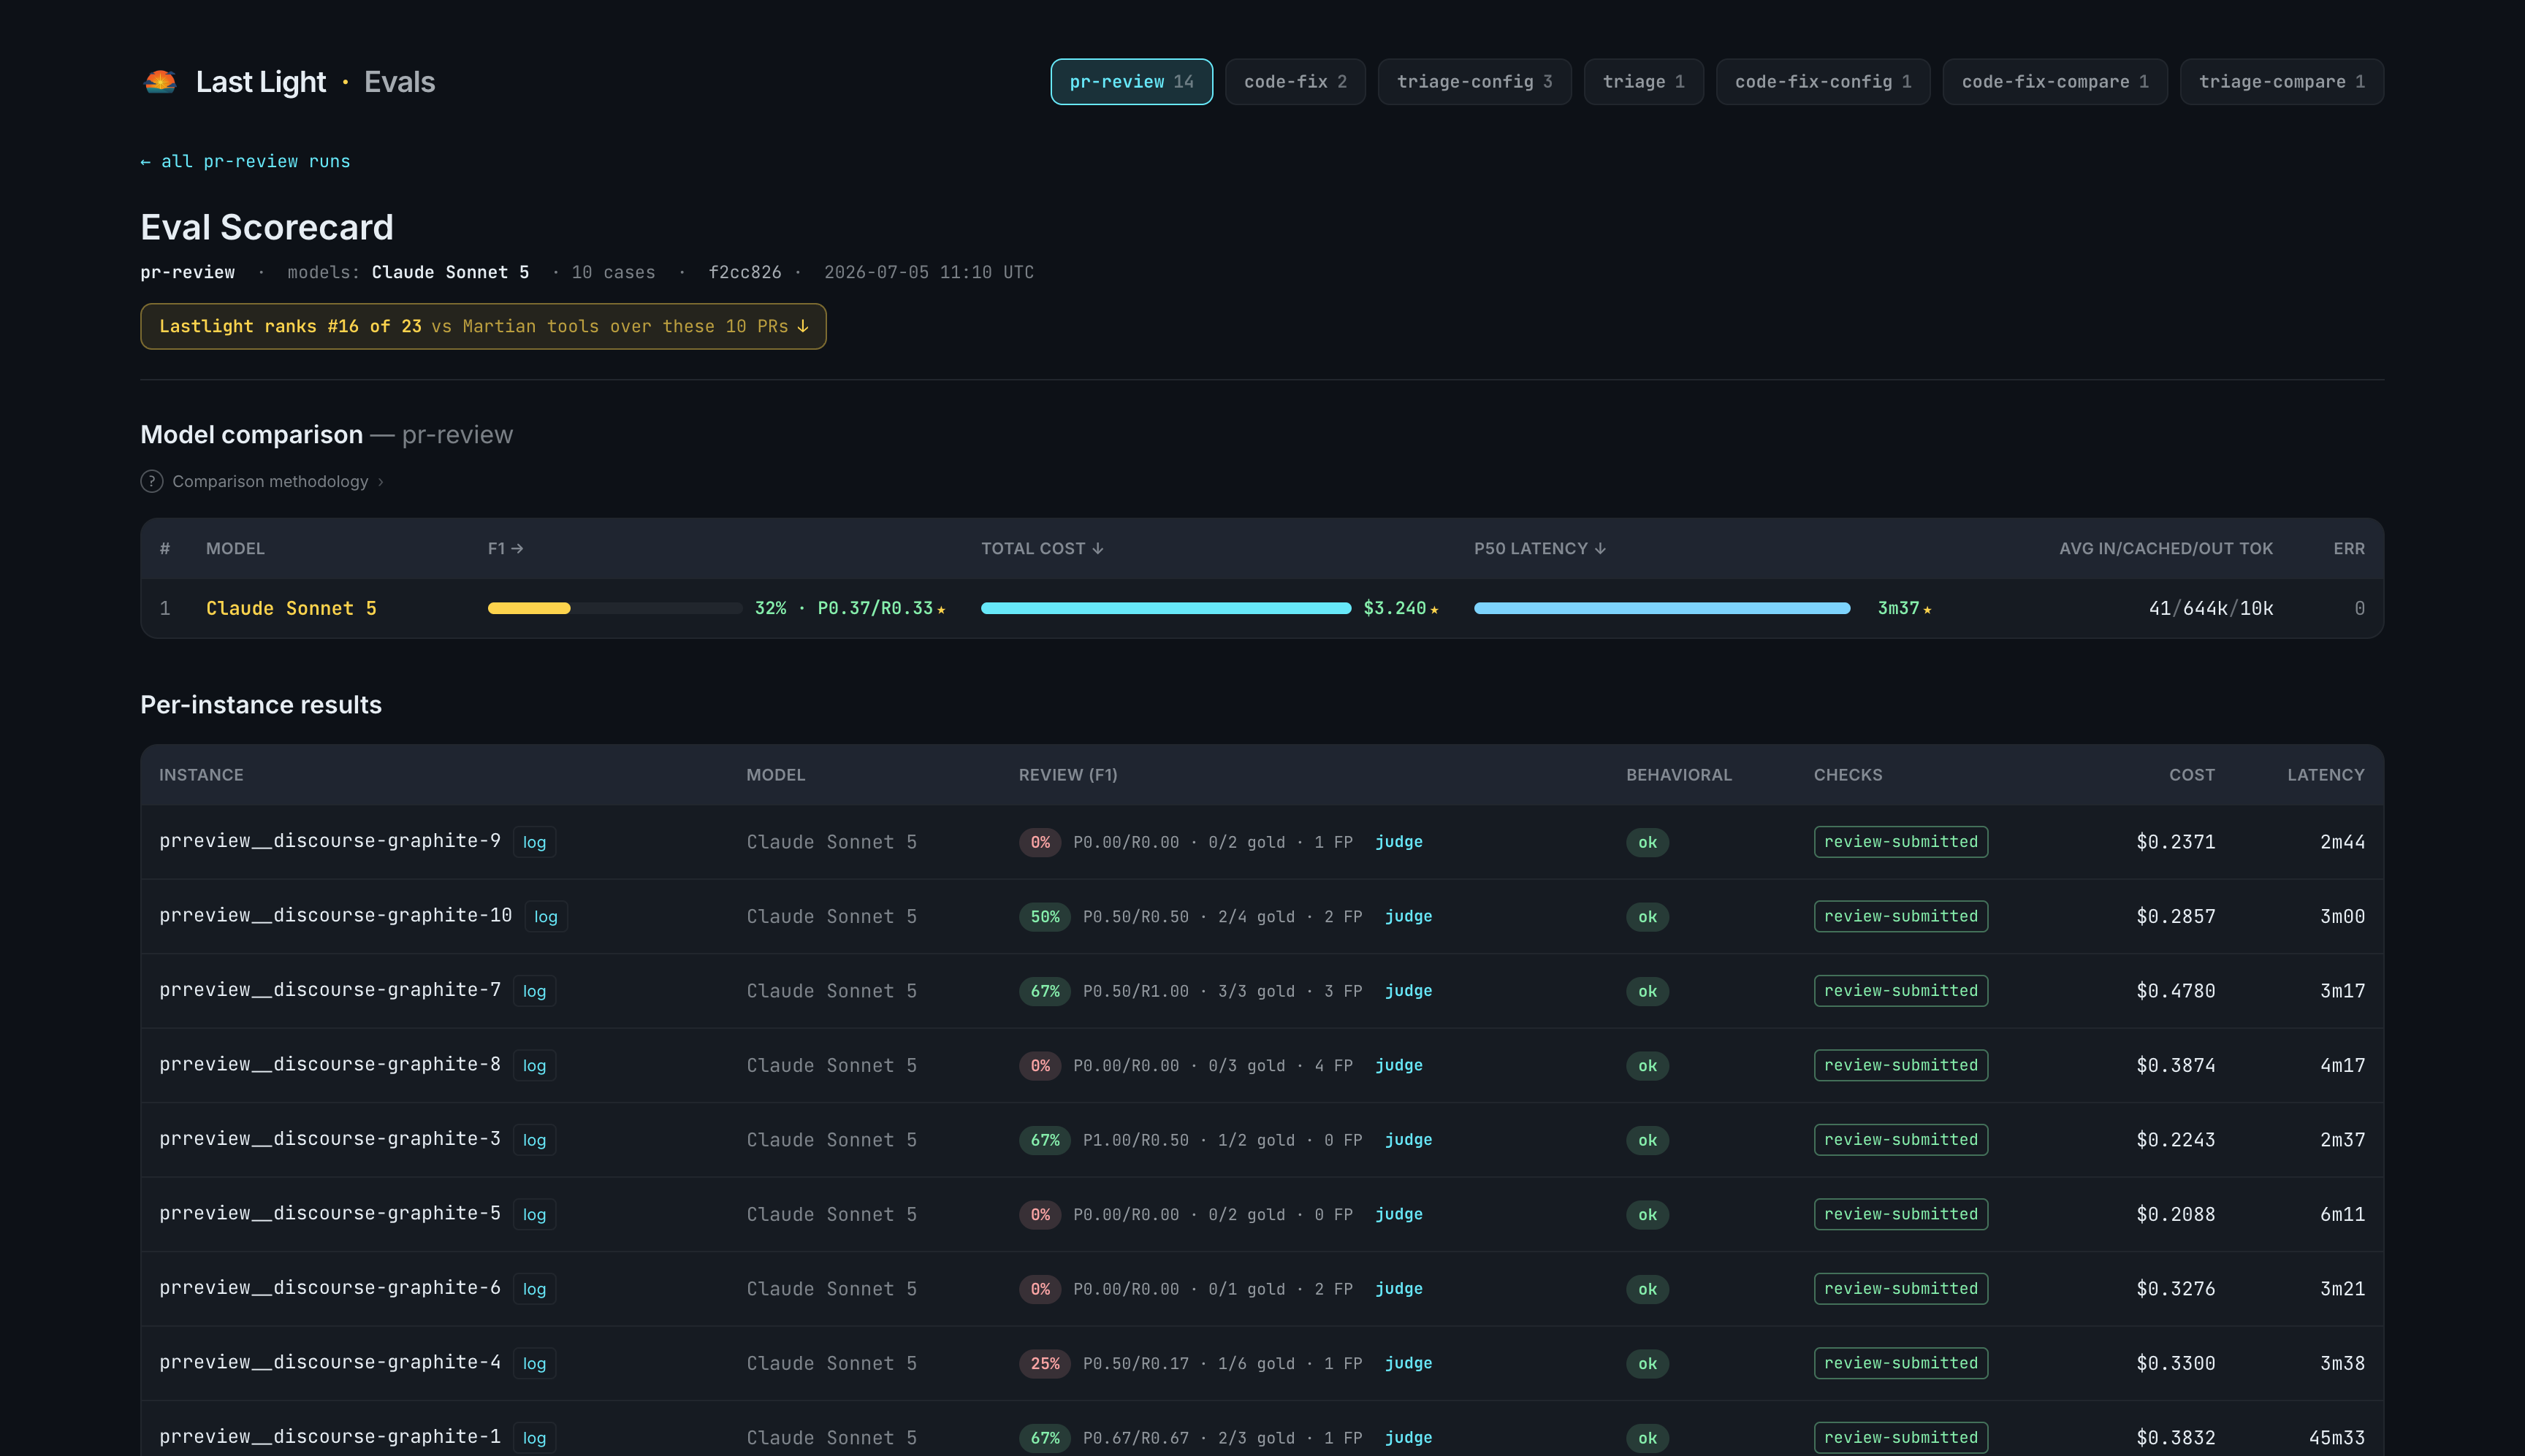Select the triage tab
The image size is (2525, 1456).
1642,82
